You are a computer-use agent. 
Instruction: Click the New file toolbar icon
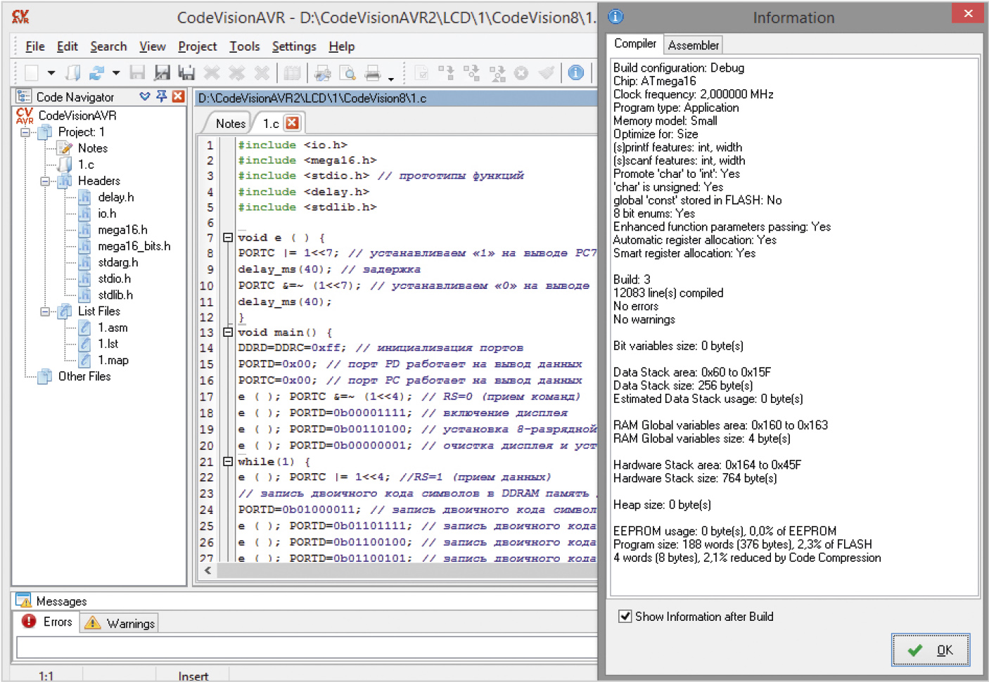[32, 72]
